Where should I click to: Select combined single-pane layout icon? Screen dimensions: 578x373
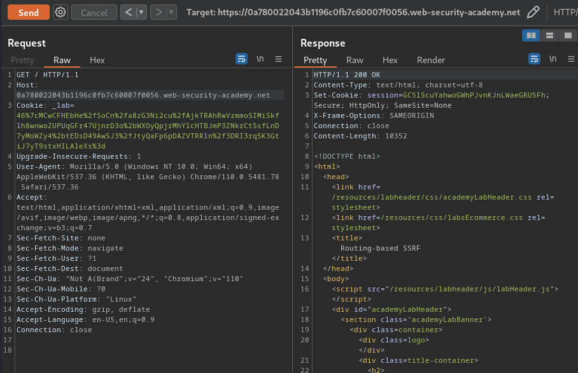[568, 36]
